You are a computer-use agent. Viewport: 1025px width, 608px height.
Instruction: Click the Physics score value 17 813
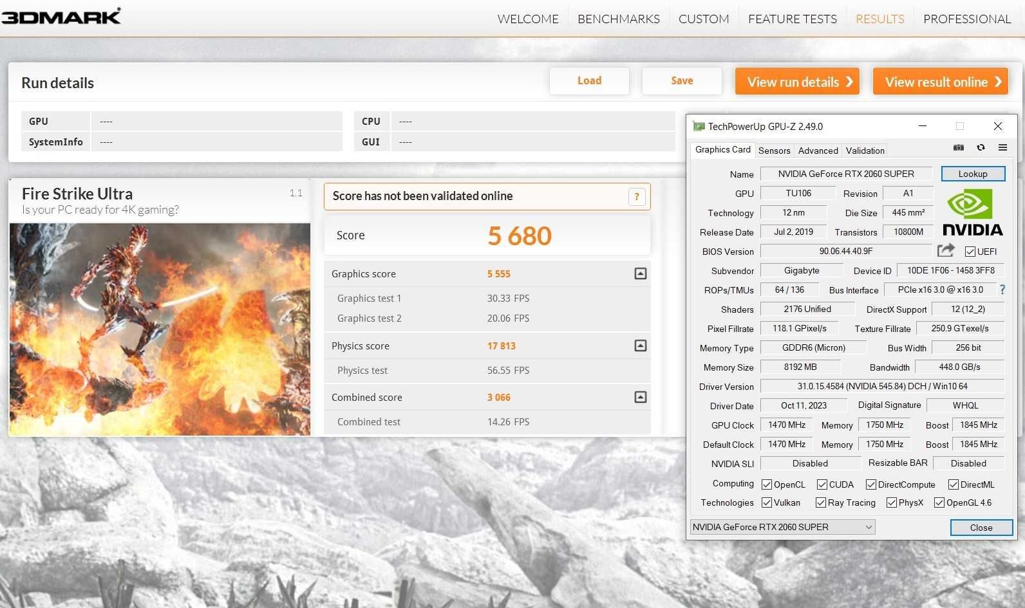coord(501,346)
